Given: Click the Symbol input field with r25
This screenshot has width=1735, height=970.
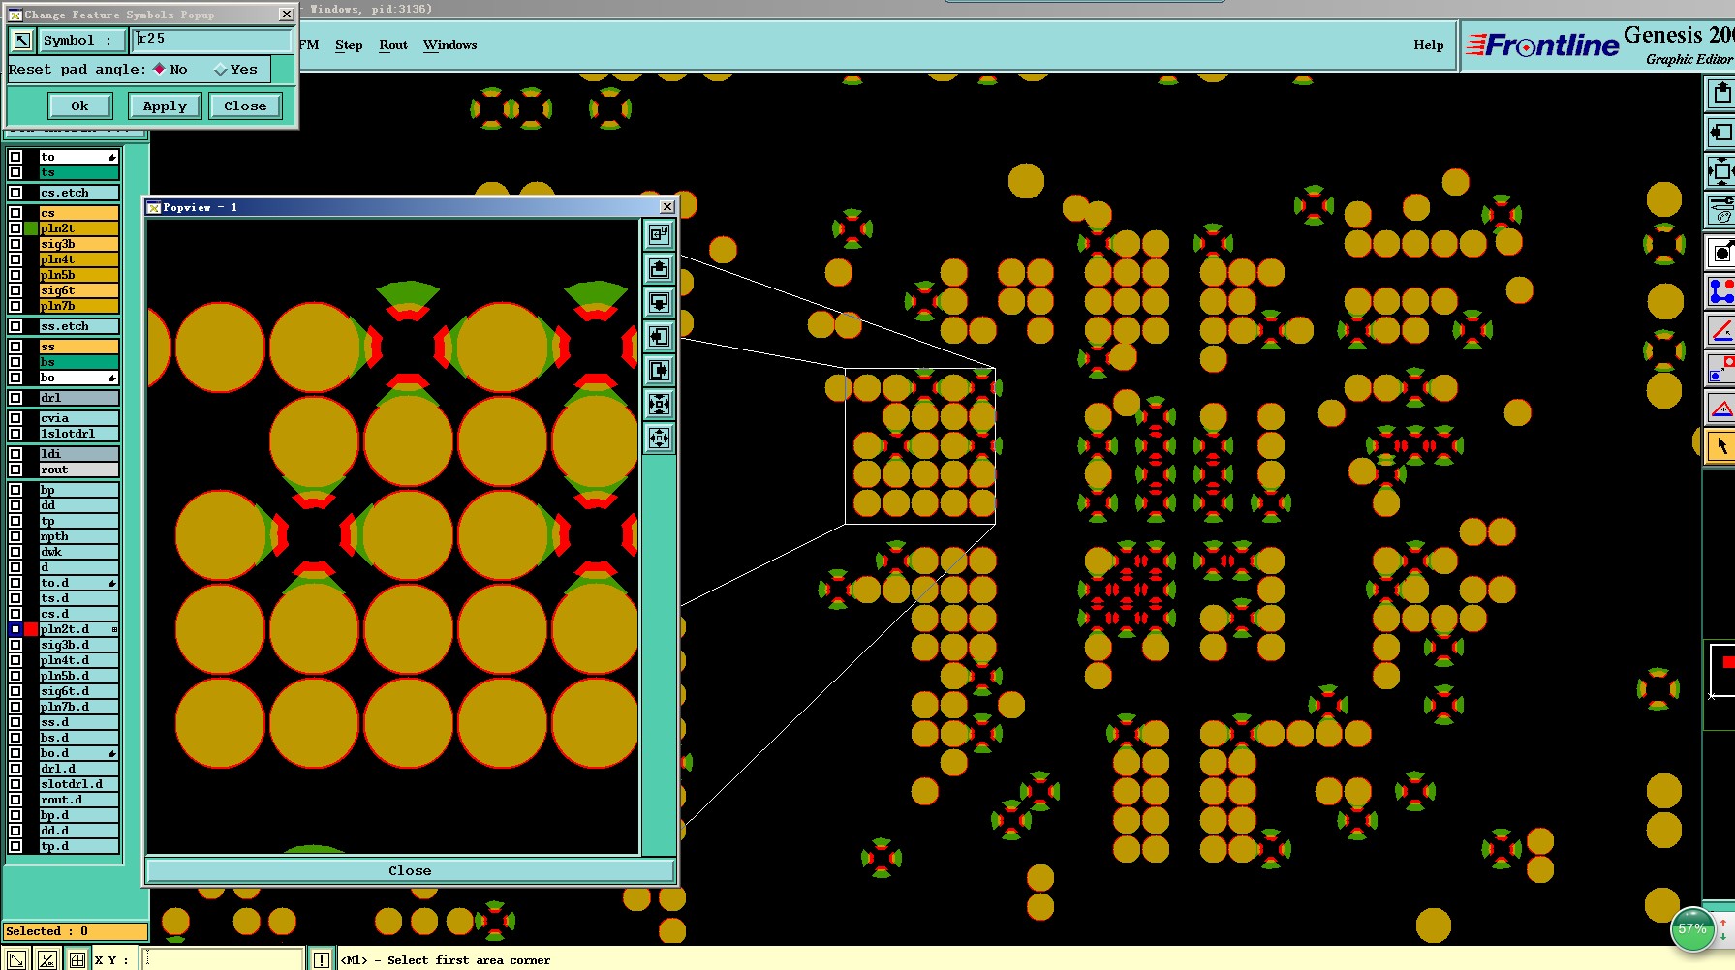Looking at the screenshot, I should point(212,40).
